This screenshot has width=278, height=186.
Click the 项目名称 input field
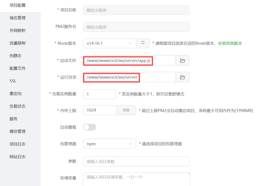tap(136, 10)
